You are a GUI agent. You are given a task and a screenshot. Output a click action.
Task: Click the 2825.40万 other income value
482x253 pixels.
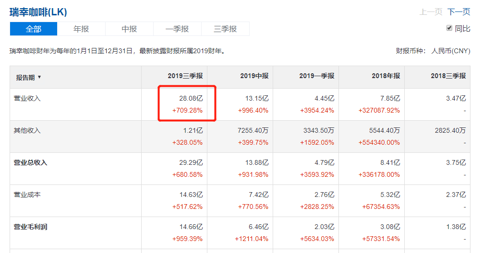450,131
